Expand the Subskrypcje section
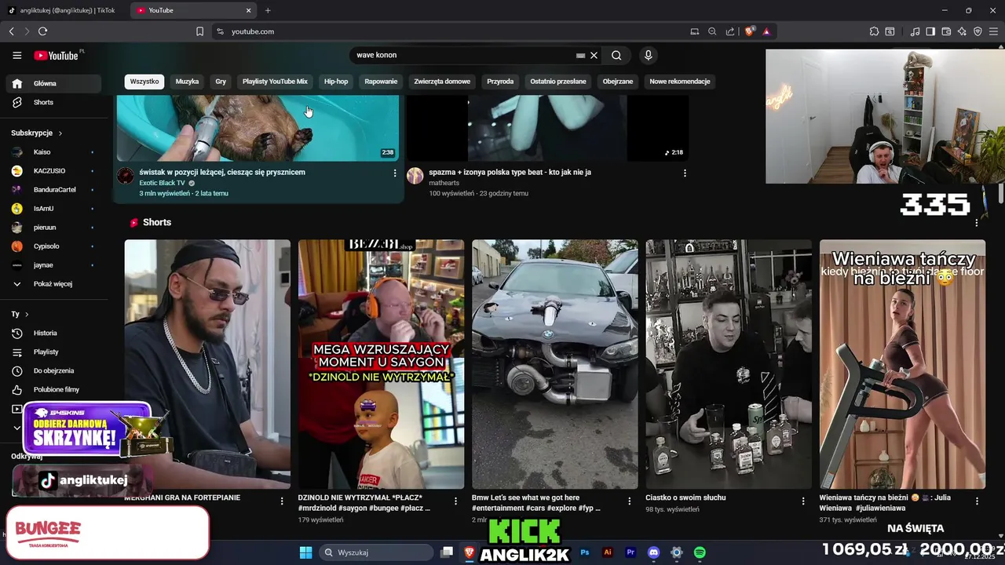 tap(37, 133)
